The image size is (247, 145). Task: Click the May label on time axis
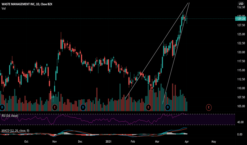214,142
